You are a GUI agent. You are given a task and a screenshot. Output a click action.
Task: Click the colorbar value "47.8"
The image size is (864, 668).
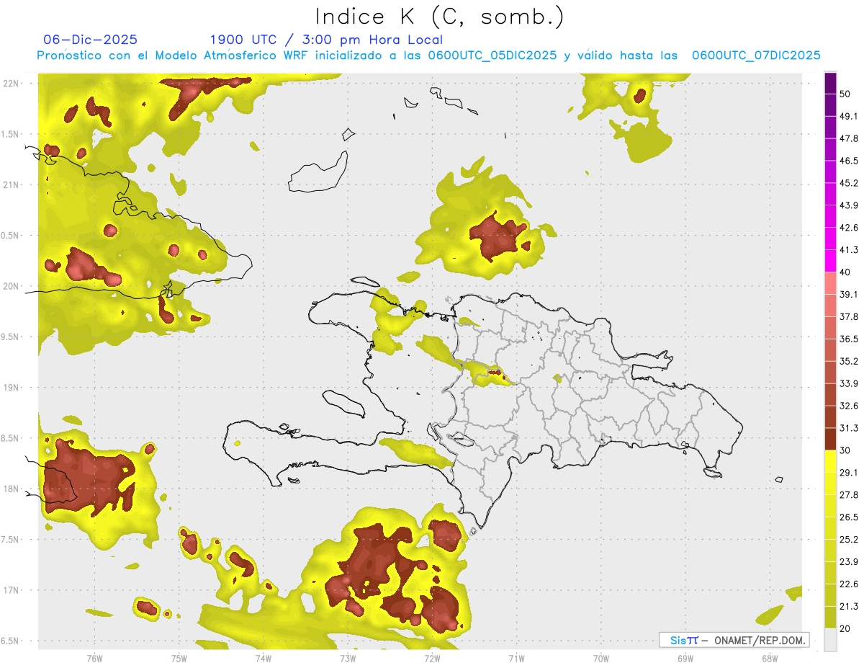click(850, 138)
